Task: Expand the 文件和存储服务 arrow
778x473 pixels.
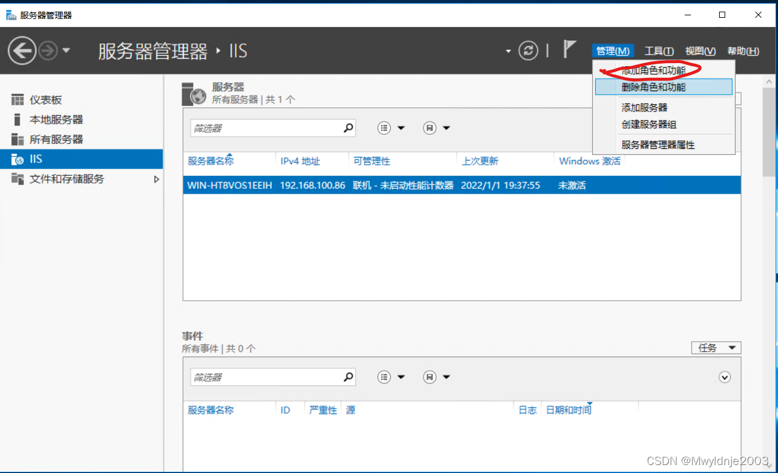Action: [156, 178]
